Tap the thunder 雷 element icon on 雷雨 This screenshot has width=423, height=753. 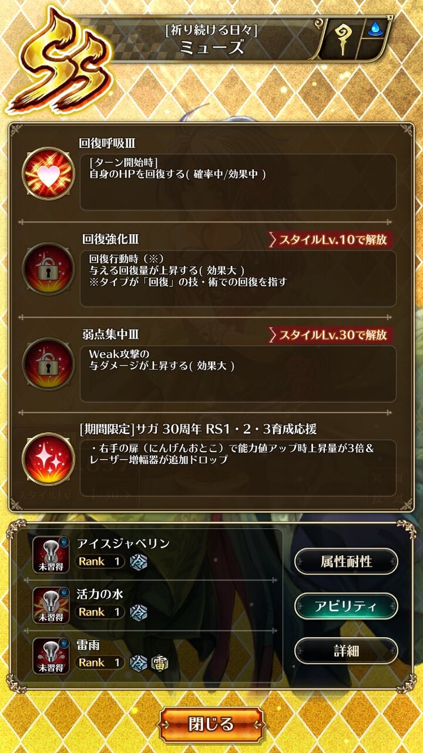pyautogui.click(x=159, y=663)
